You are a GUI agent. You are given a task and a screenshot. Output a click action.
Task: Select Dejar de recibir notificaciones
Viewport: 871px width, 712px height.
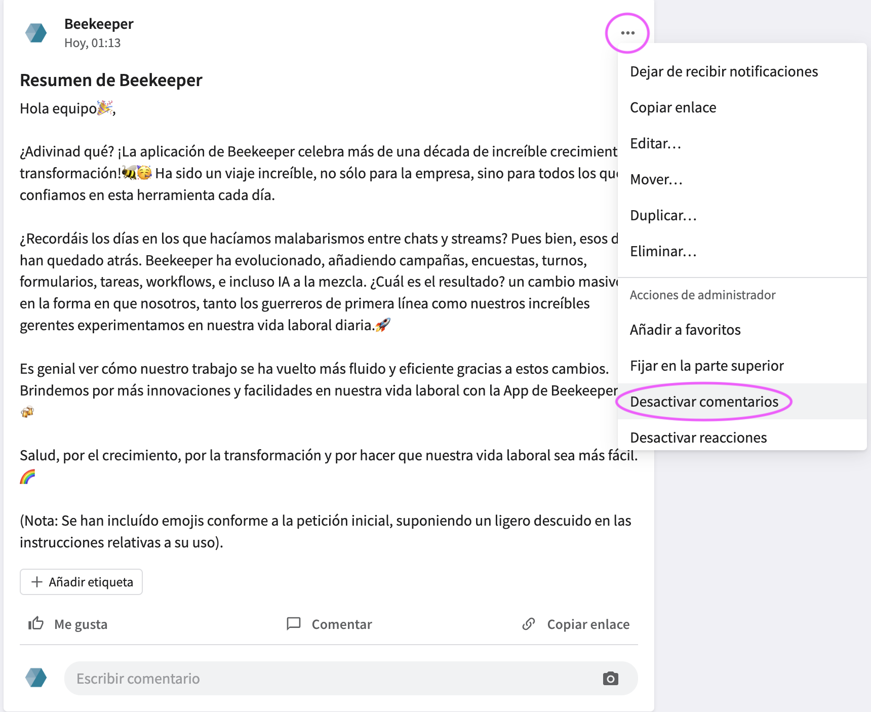(742, 71)
